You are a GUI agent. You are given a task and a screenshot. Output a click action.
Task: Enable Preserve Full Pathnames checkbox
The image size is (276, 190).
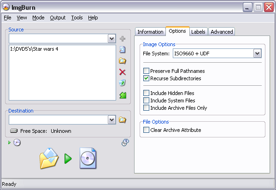coord(146,71)
